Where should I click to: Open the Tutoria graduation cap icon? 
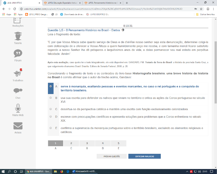[x=18, y=36]
